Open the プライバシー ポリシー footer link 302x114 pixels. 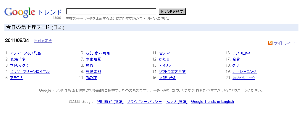coord(144,102)
